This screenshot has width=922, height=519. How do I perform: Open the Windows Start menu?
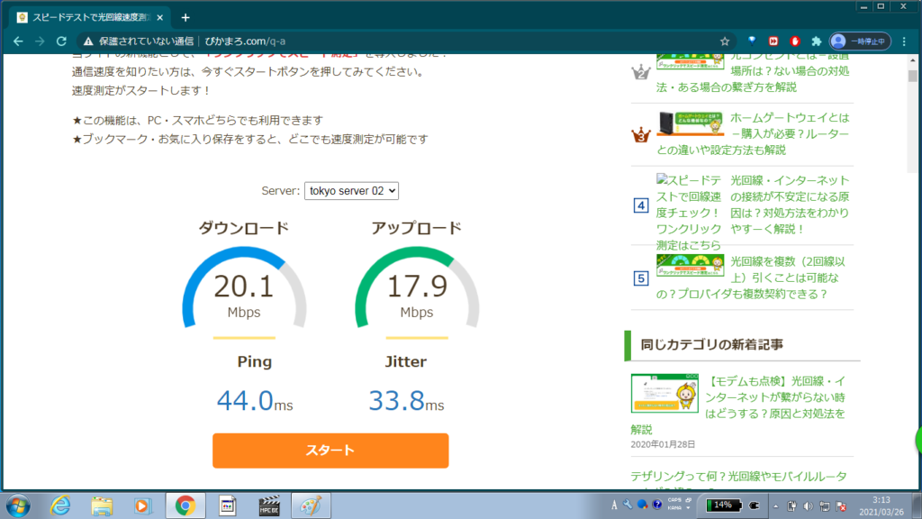coord(18,506)
